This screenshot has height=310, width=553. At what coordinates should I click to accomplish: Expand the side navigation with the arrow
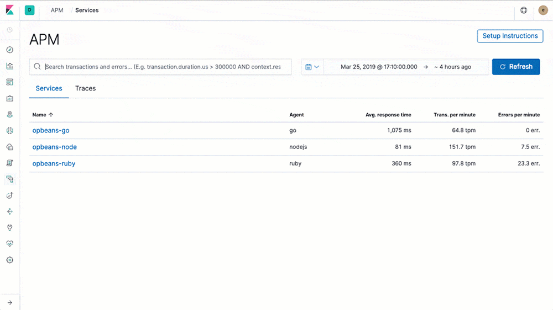tap(9, 302)
